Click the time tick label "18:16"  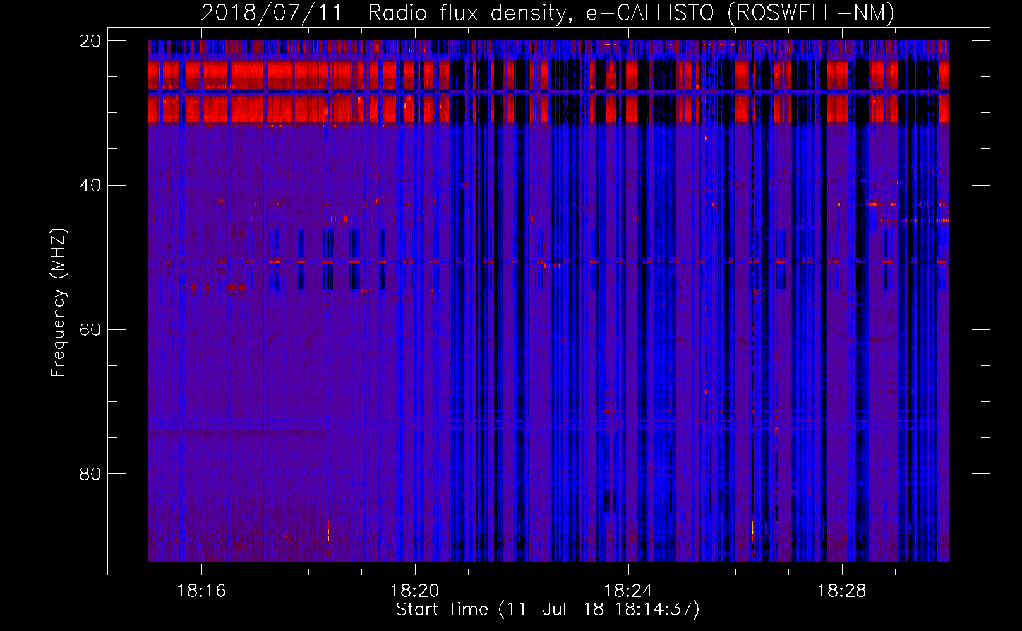coord(201,591)
